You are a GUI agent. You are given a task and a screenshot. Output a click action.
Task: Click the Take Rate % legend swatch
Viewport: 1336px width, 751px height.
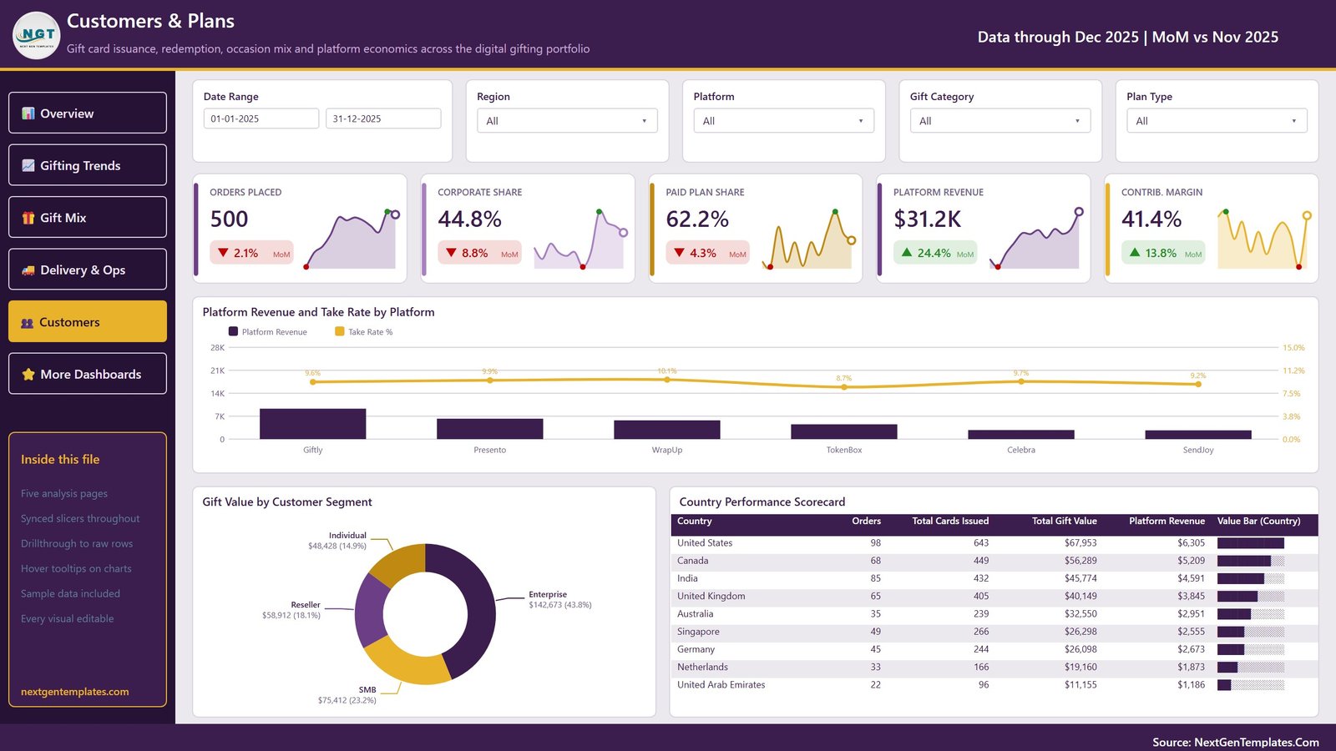coord(339,331)
